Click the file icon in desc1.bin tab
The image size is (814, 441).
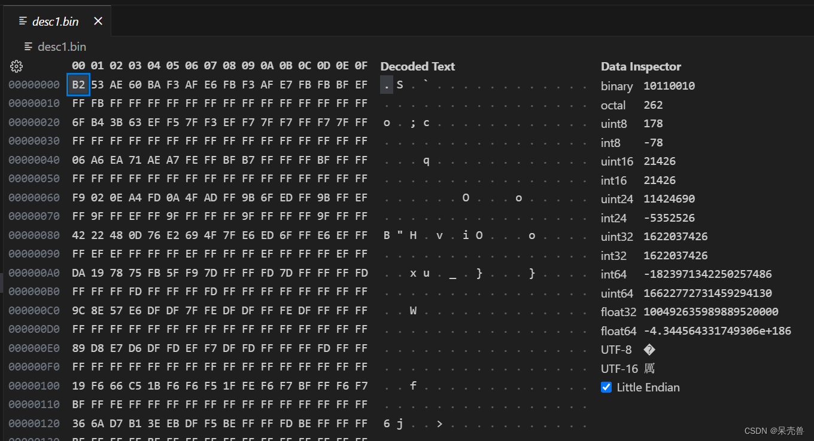tap(23, 21)
